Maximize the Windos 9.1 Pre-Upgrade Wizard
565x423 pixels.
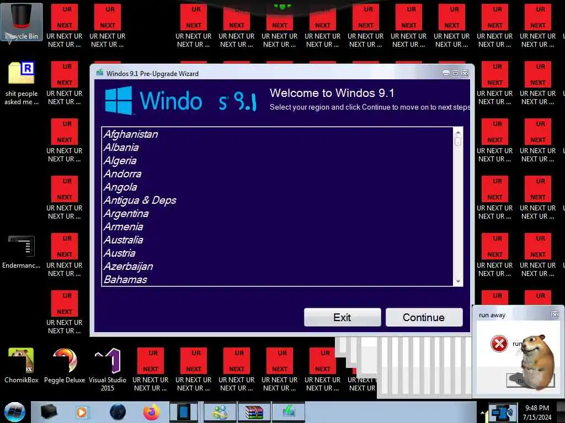click(455, 73)
